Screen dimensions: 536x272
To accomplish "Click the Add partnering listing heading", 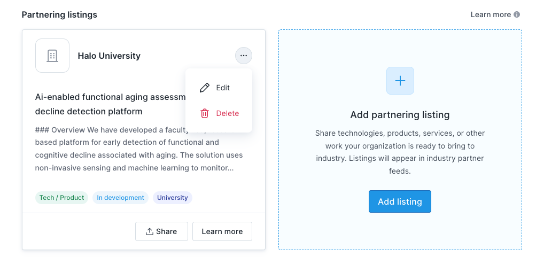I will click(x=400, y=115).
